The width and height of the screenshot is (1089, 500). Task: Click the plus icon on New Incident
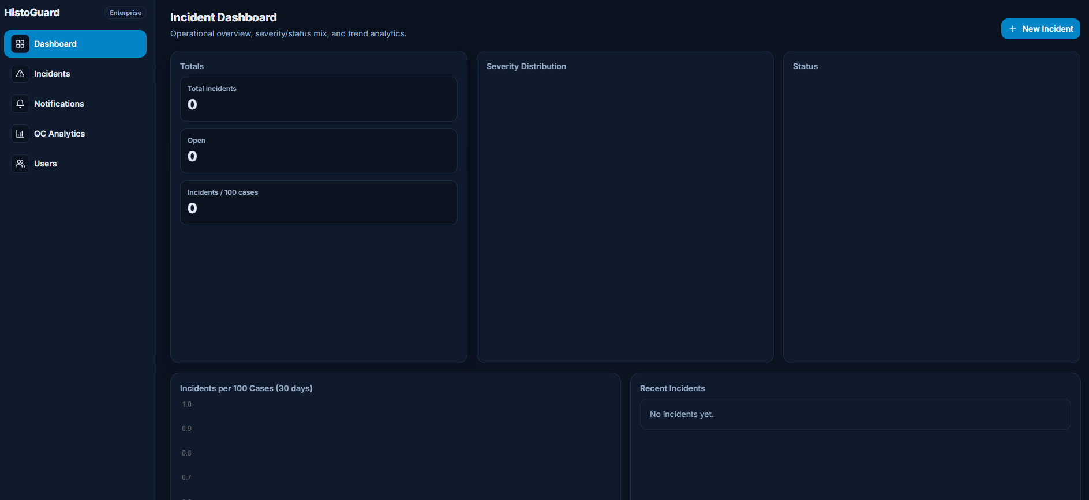(1012, 29)
